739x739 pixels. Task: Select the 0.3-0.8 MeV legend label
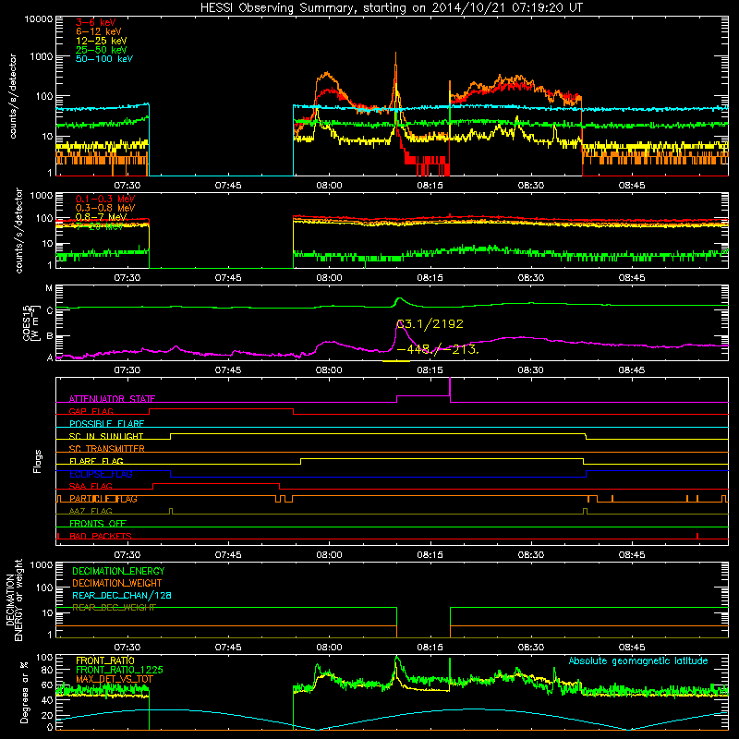click(105, 208)
